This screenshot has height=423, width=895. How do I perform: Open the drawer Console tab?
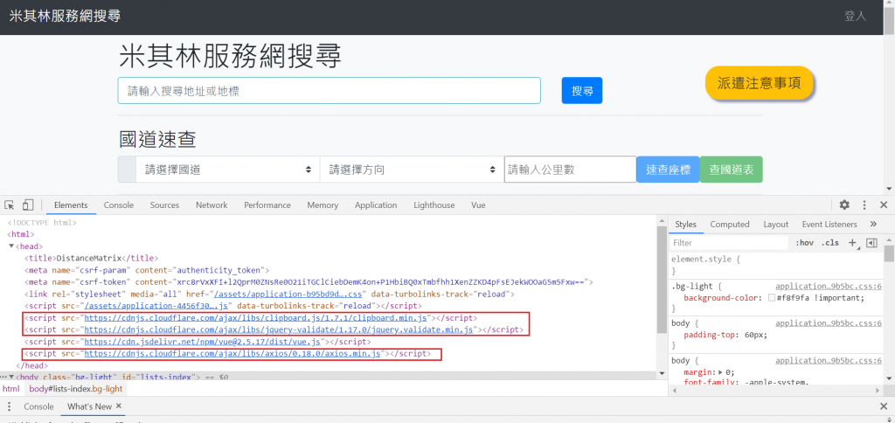click(x=38, y=406)
